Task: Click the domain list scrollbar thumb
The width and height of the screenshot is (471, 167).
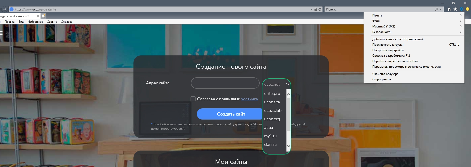Action: [x=288, y=114]
